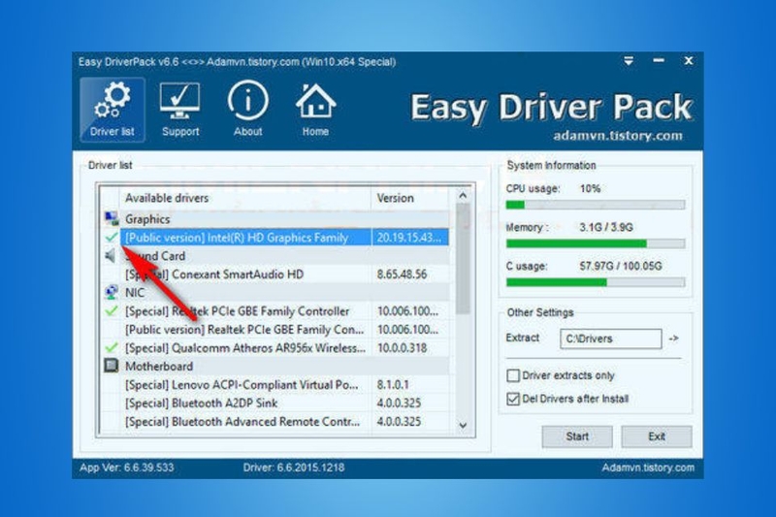This screenshot has width=776, height=517.
Task: Click the Start button
Action: 577,436
